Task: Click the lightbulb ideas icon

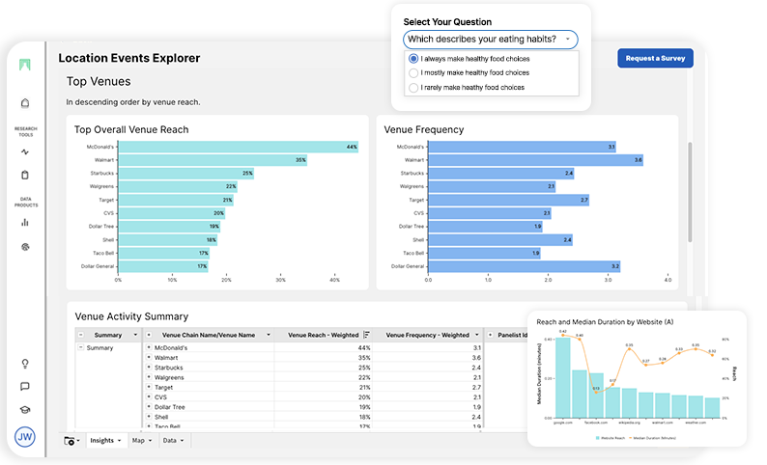Action: pyautogui.click(x=25, y=364)
